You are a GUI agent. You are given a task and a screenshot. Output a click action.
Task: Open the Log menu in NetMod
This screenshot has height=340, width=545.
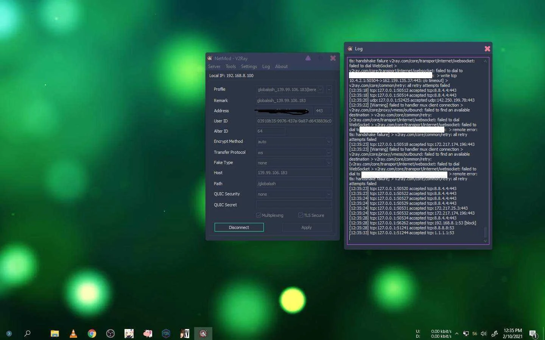(x=266, y=66)
